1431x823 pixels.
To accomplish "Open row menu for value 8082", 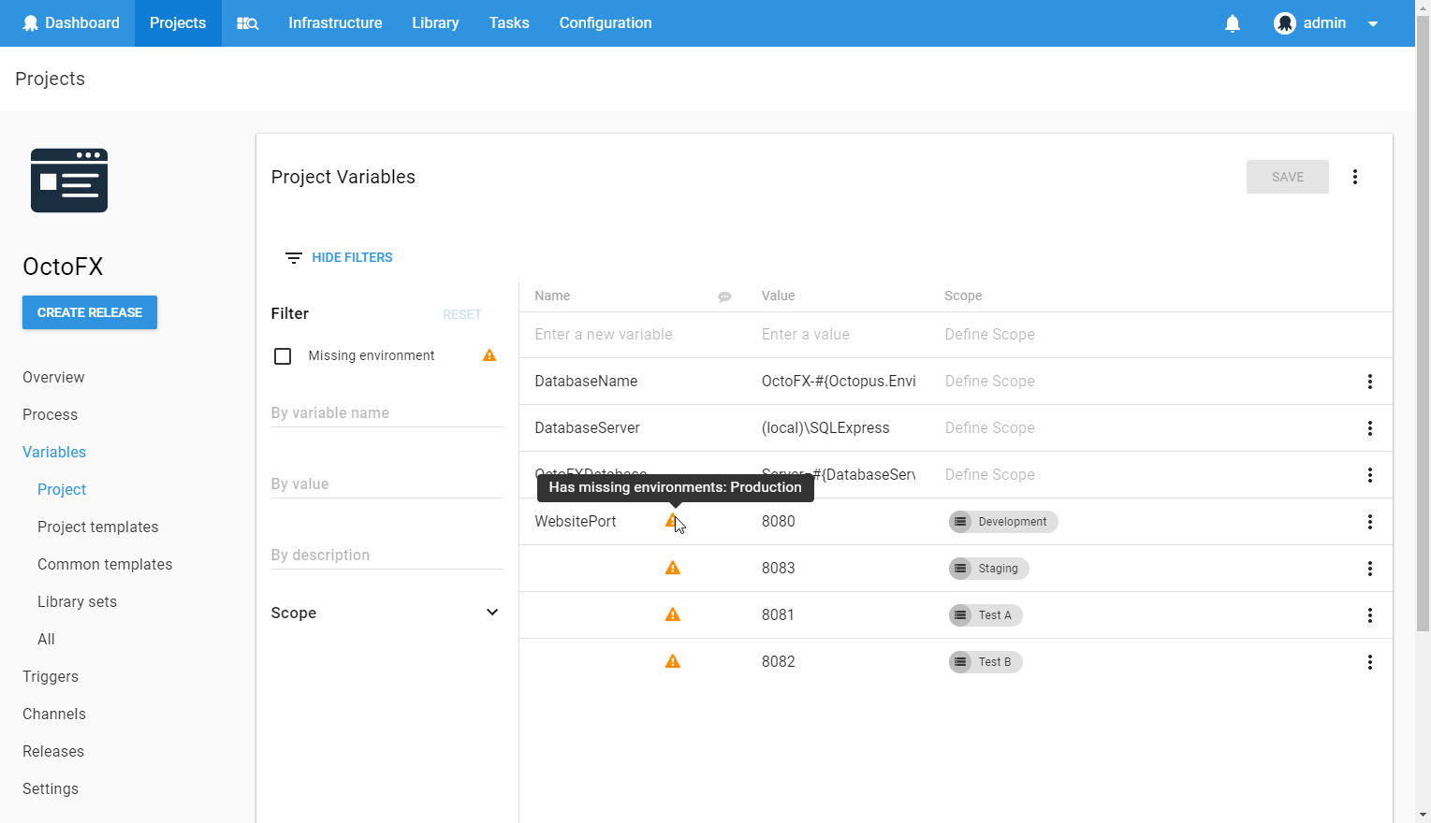I will tap(1369, 662).
